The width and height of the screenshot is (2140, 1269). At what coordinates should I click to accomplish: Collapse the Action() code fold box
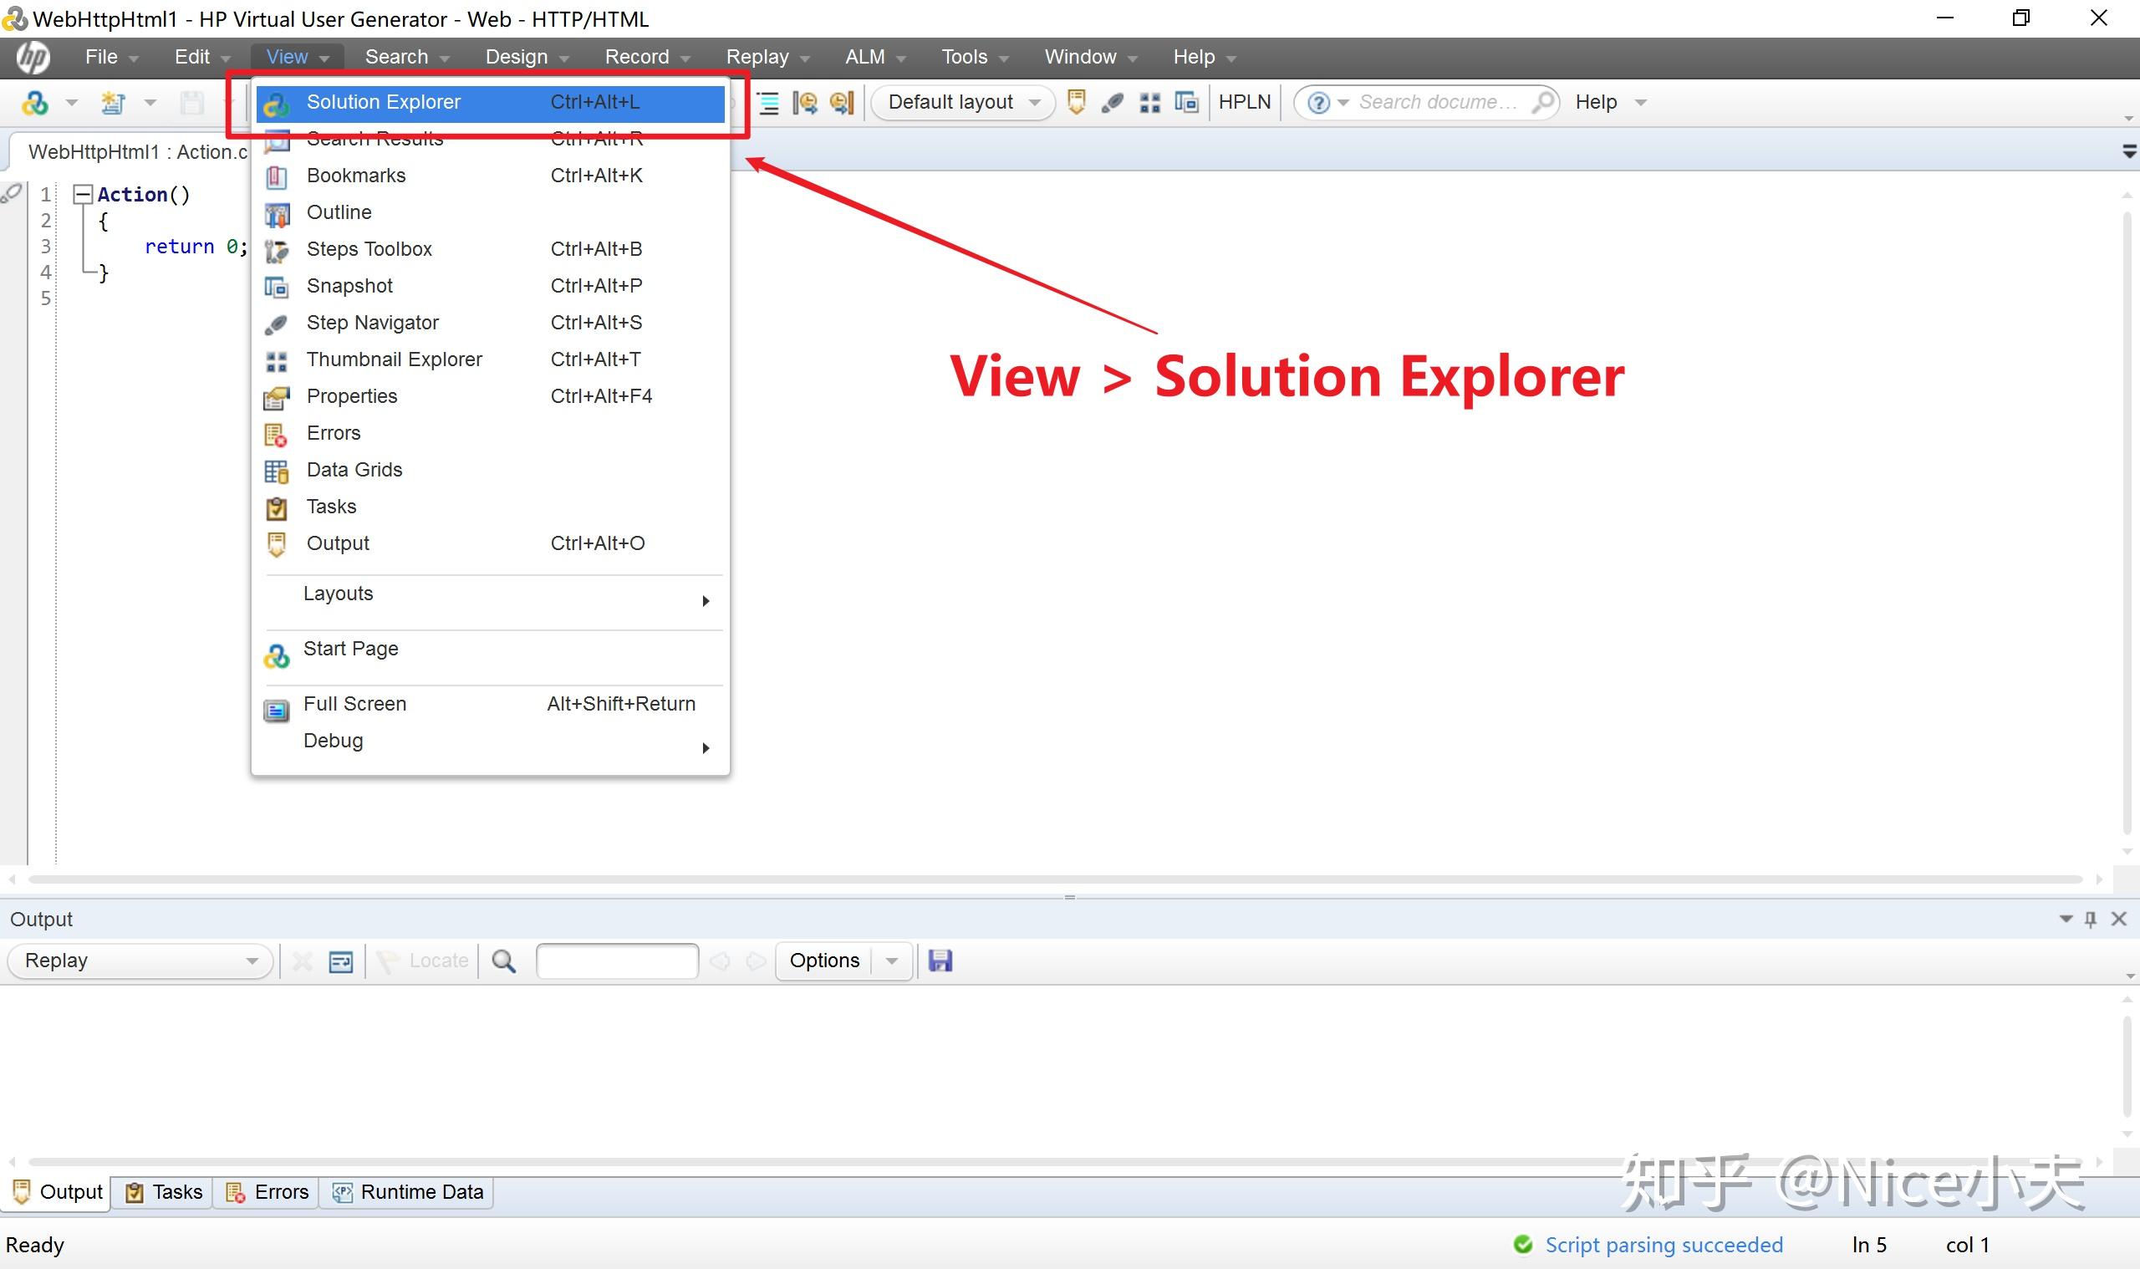point(82,195)
